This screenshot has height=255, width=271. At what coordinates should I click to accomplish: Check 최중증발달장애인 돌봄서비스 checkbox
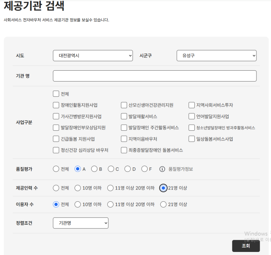point(124,150)
